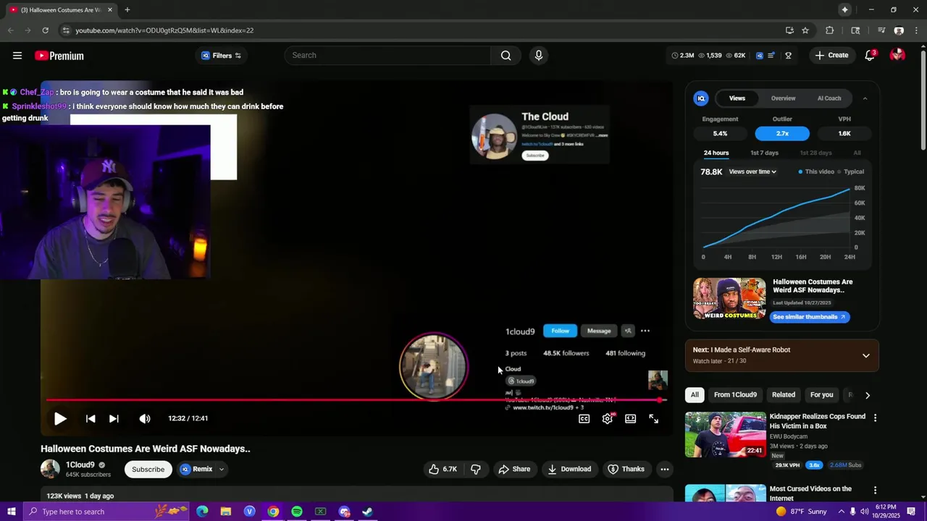Open the Create button
Screen dimensions: 927x521
pyautogui.click(x=831, y=55)
